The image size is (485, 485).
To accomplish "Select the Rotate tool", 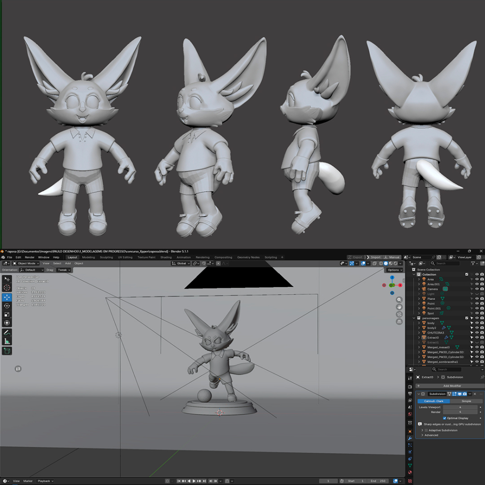I will [7, 306].
